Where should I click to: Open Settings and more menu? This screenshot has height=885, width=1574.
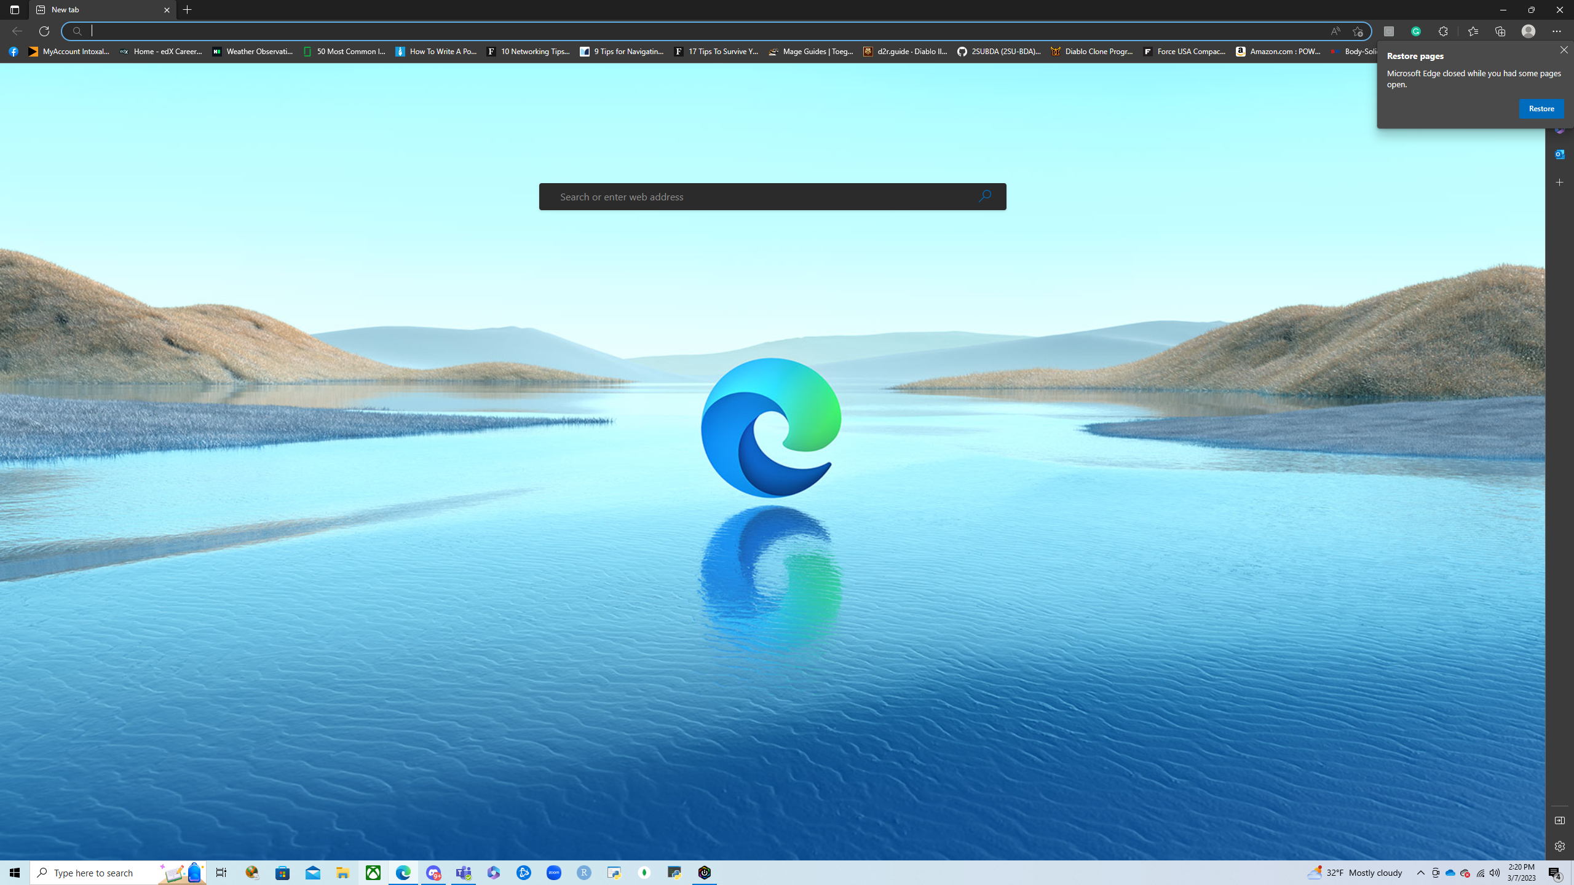[x=1556, y=31]
